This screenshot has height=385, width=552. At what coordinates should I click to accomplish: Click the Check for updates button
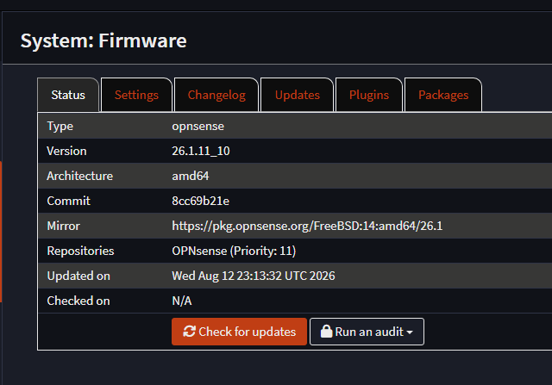coord(240,332)
